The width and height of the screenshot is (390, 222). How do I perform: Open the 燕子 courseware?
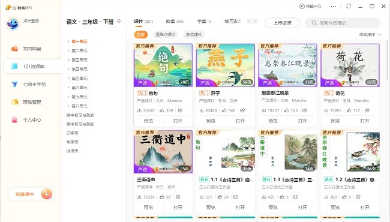coord(240,121)
